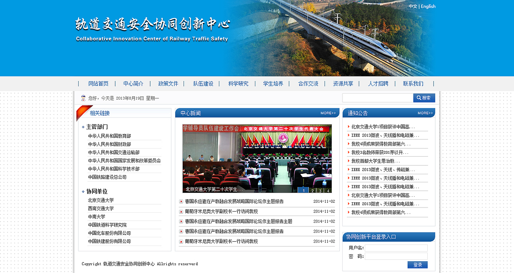The height and width of the screenshot is (273, 514).
Task: Open MORE>> in 通知公告 header
Action: pyautogui.click(x=425, y=113)
